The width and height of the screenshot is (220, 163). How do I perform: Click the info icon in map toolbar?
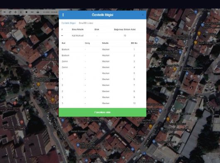pos(21,12)
